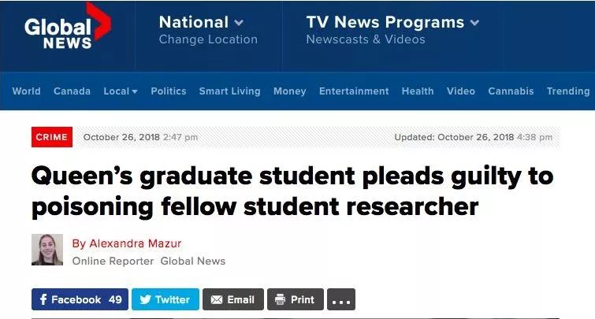Send article by Email

click(233, 299)
